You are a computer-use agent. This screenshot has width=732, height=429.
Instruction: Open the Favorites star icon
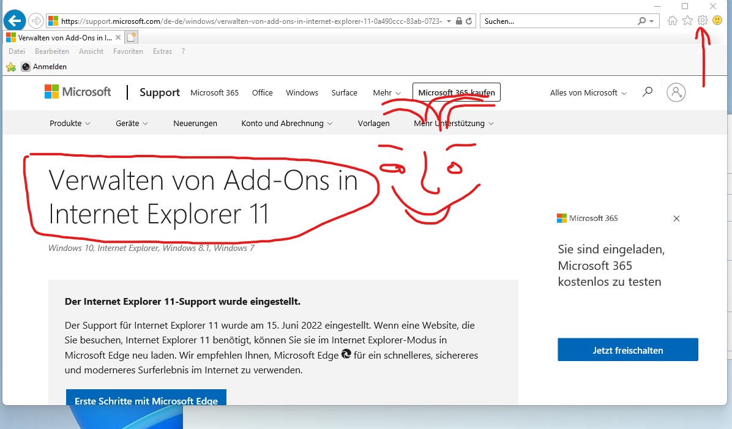coord(687,21)
